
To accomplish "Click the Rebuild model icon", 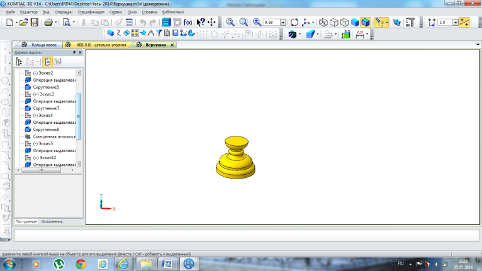I will (x=177, y=22).
